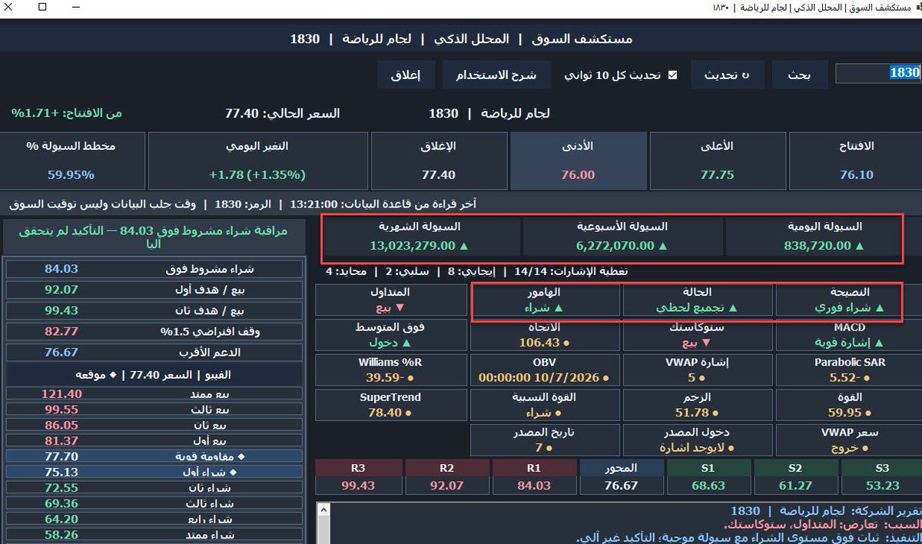Click the ستوكاستك cell showing بيع
Screen dimensions: 922x544
click(x=698, y=335)
